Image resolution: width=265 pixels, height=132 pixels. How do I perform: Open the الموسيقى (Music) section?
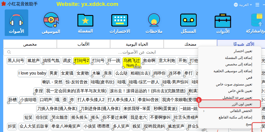pyautogui.click(x=51, y=23)
